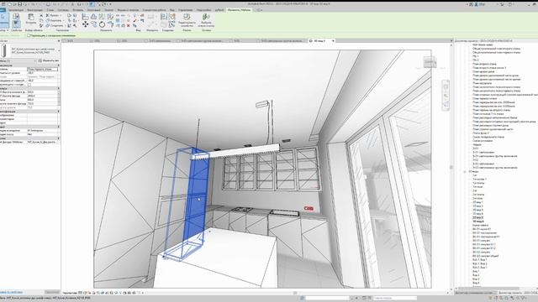Click the level value field in Properties
Screen dimensions: 538x302
tap(43, 69)
